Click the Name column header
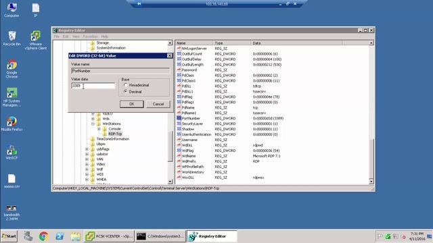Viewport: 433px width, 243px height. tap(194, 43)
